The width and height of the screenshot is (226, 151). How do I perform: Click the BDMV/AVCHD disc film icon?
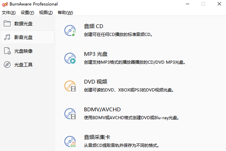70,114
